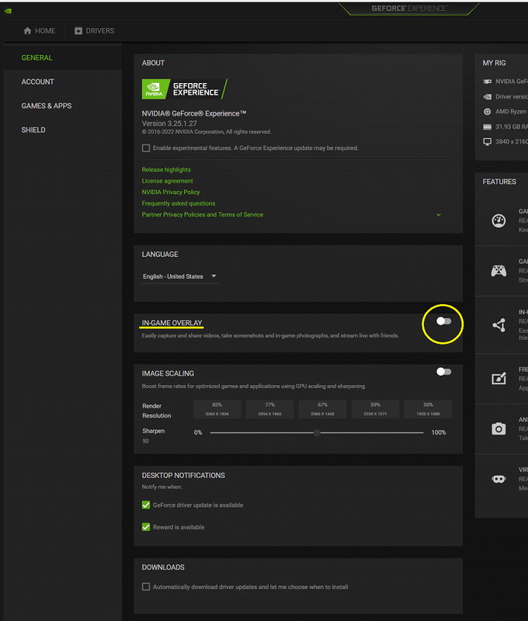Click the 0% label of Sharpen slider
The width and height of the screenshot is (528, 621).
198,432
